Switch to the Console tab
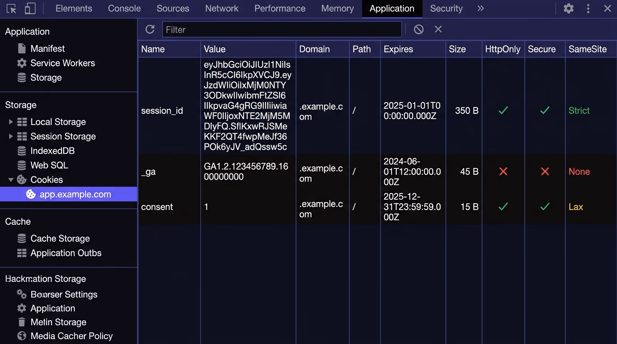The height and width of the screenshot is (344, 617). [125, 9]
